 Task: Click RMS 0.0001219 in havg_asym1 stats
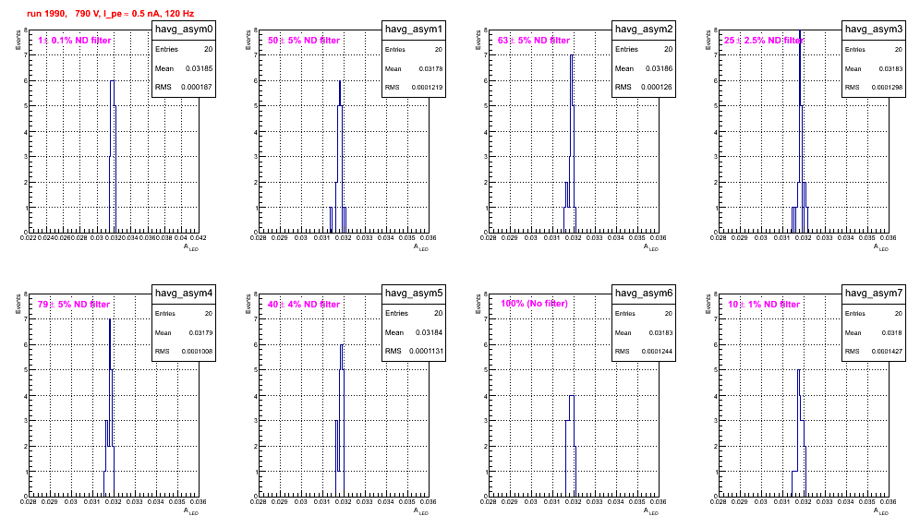(x=414, y=87)
